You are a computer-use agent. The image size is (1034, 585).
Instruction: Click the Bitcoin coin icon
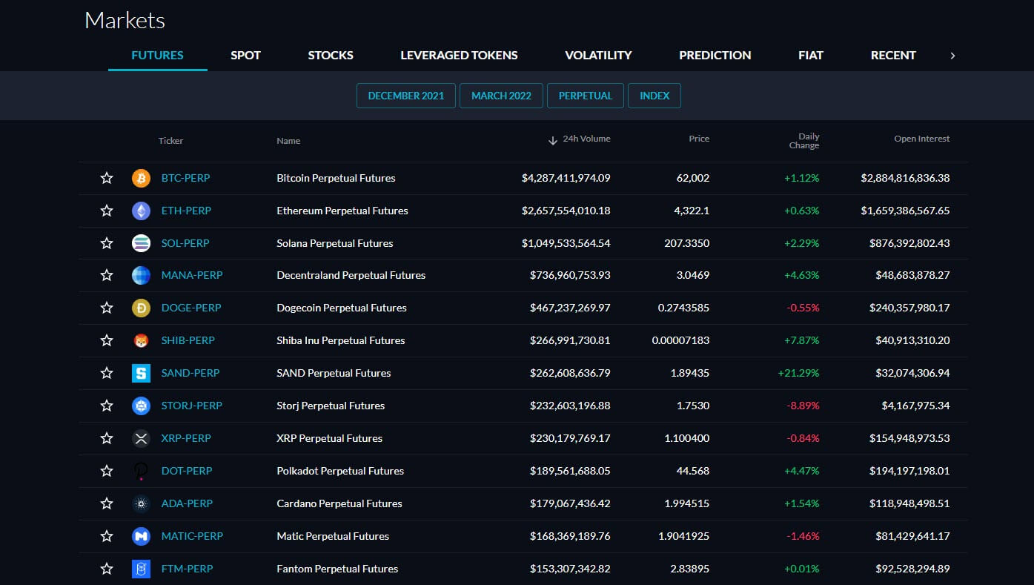tap(141, 178)
